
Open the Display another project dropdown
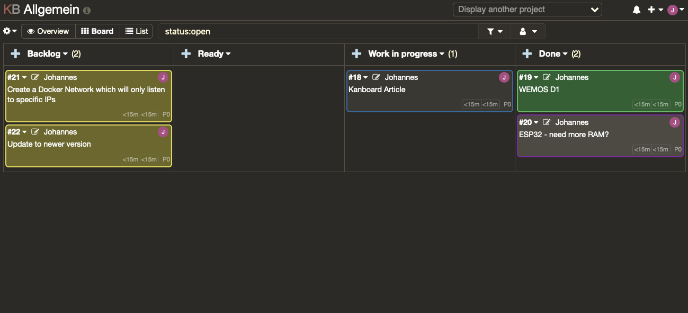(x=527, y=10)
